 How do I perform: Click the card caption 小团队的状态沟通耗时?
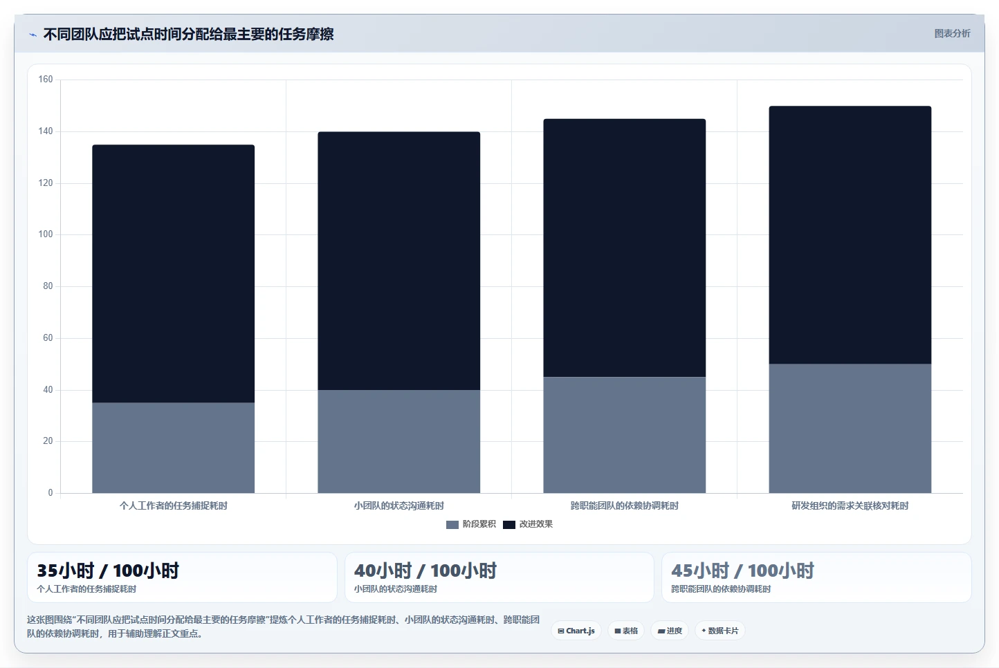396,589
